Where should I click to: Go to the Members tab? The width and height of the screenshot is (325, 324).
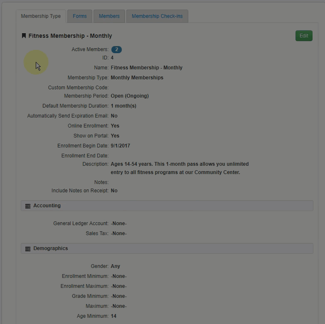109,16
